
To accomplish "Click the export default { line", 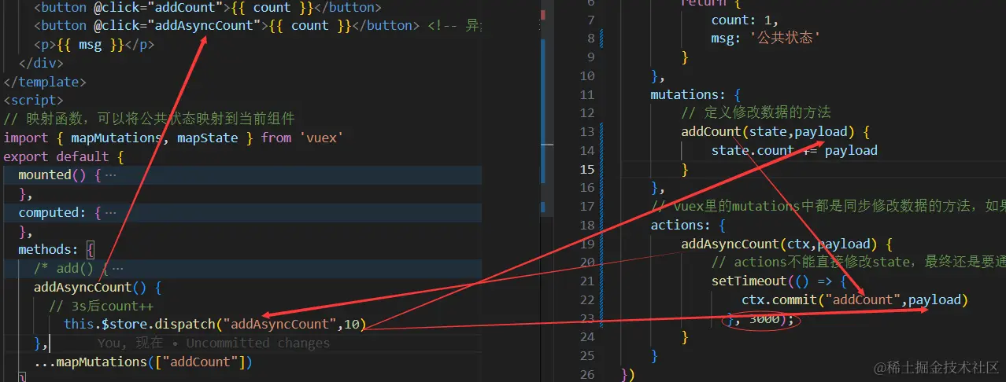I will 64,156.
